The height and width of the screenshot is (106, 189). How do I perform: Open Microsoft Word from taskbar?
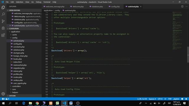click(71, 103)
